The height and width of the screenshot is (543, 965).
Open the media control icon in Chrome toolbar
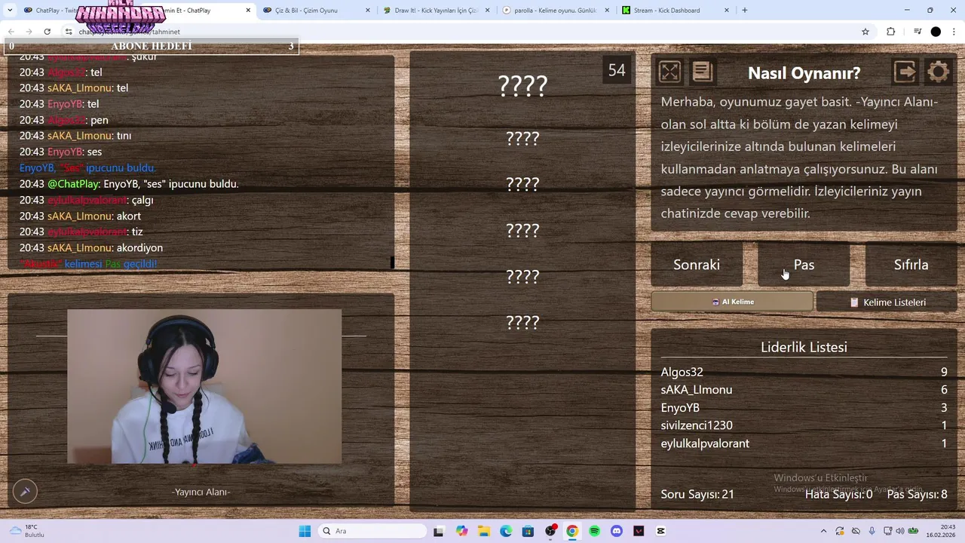click(918, 32)
